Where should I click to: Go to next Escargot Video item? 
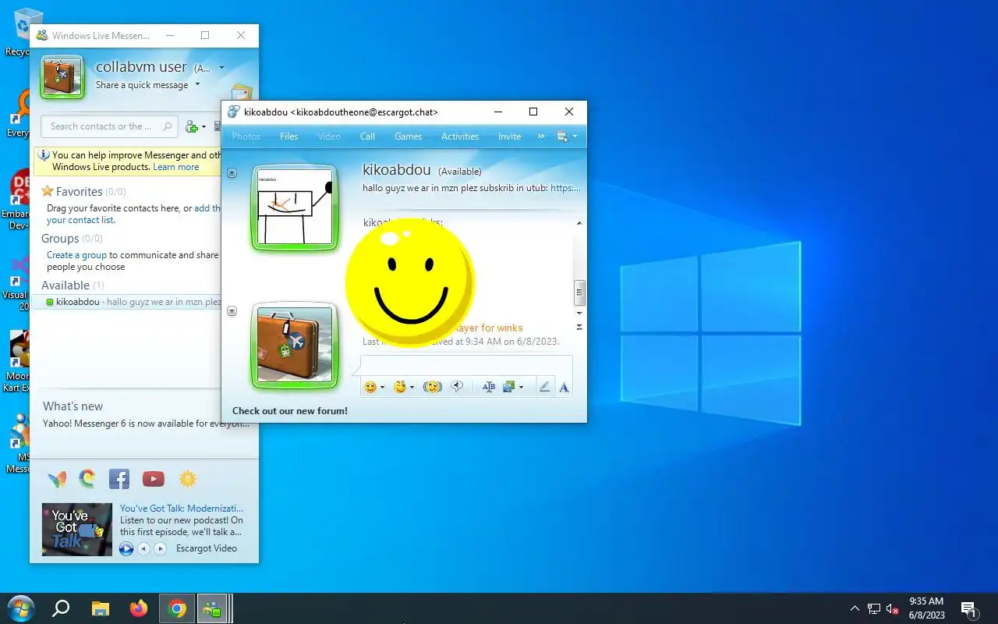tap(160, 549)
